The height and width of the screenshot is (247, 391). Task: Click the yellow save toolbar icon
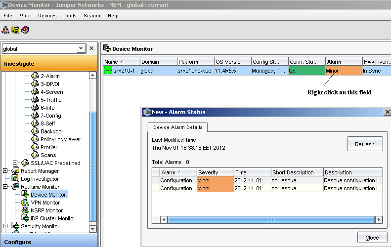pos(15,30)
